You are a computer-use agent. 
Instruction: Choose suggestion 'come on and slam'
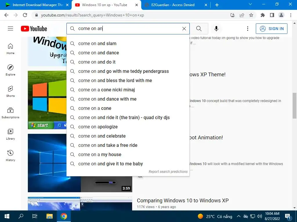128,43
